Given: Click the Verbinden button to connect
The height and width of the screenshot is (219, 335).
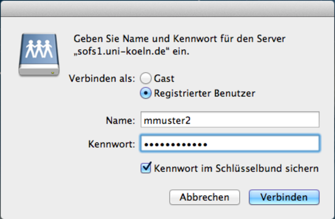Looking at the screenshot, I should click(284, 197).
